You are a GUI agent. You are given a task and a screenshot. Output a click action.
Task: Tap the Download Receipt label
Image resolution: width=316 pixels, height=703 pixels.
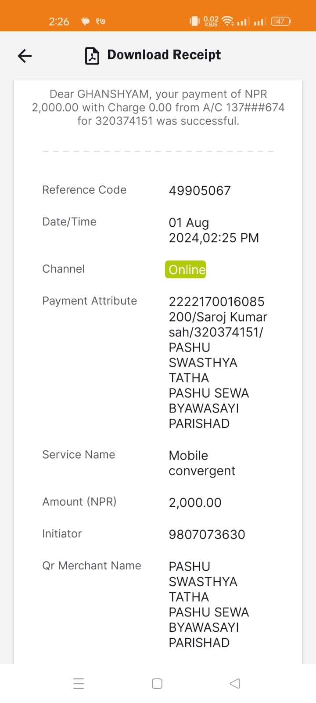pos(164,55)
